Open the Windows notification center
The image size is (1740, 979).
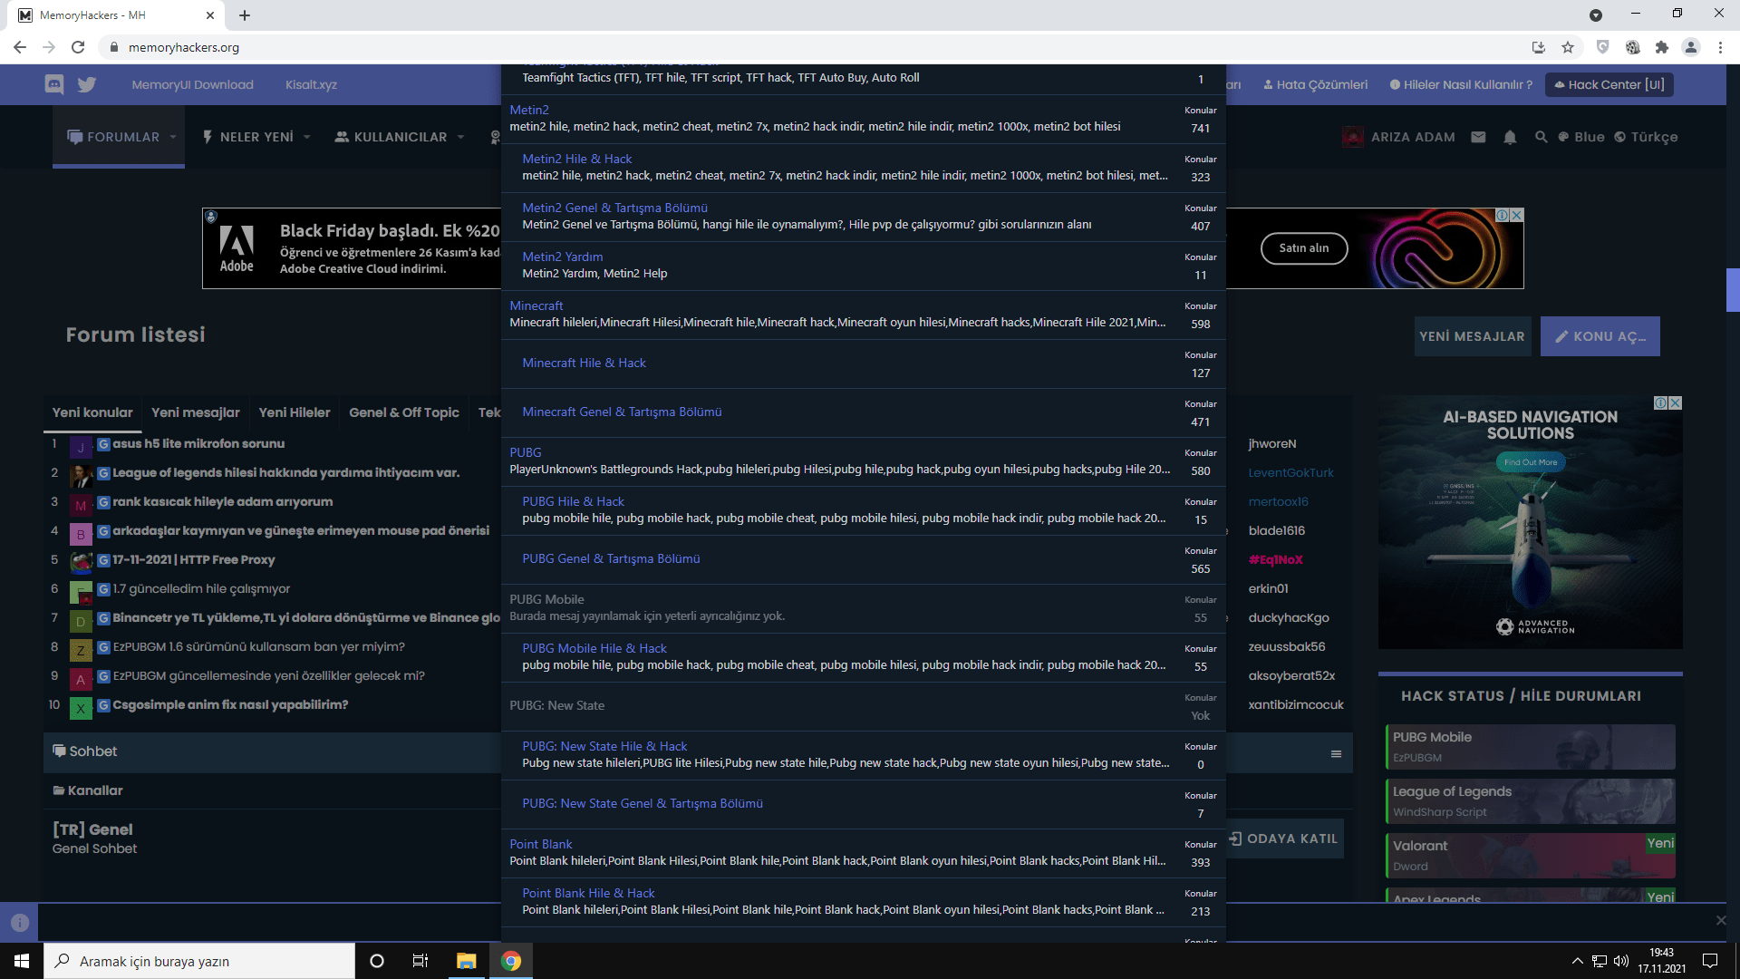1710,961
